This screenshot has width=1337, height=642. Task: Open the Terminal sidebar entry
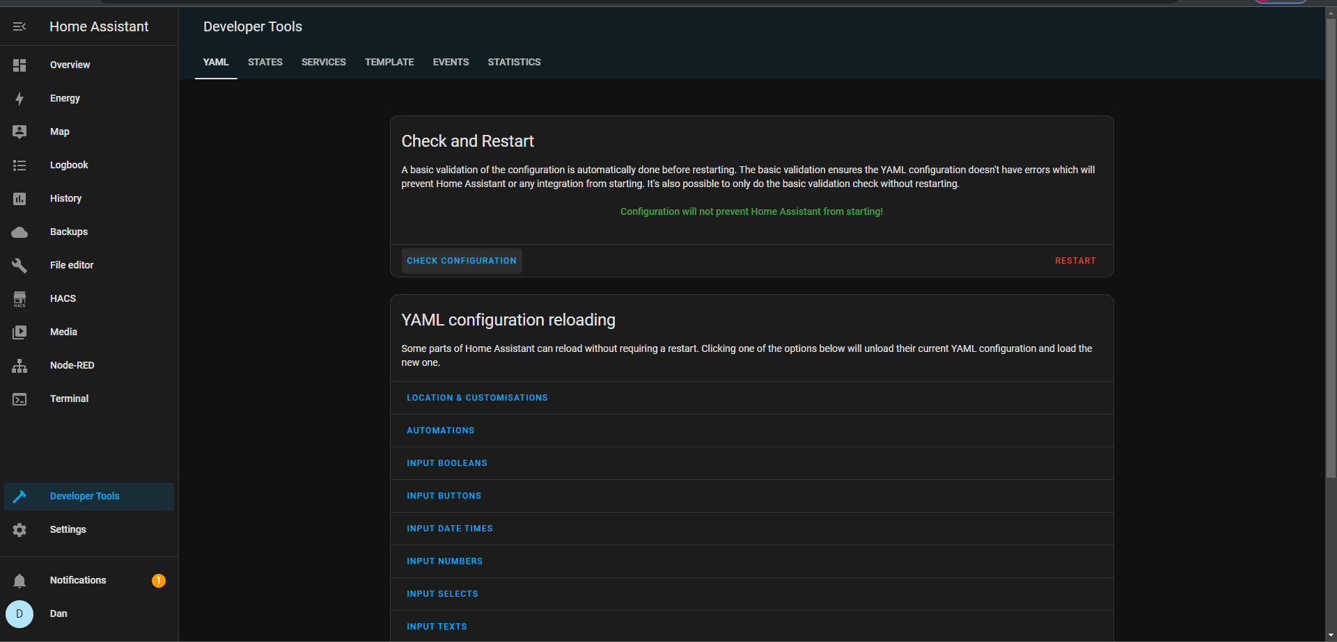[89, 399]
